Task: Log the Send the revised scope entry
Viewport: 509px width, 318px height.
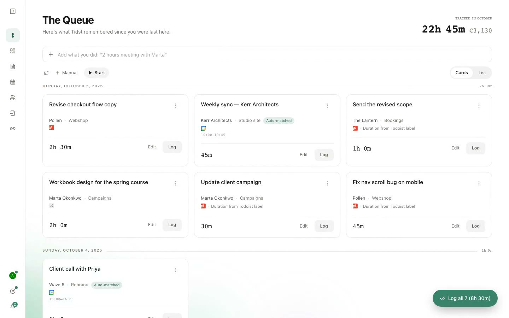Action: point(476,148)
